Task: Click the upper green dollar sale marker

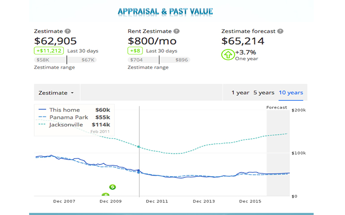Action: tap(112, 187)
